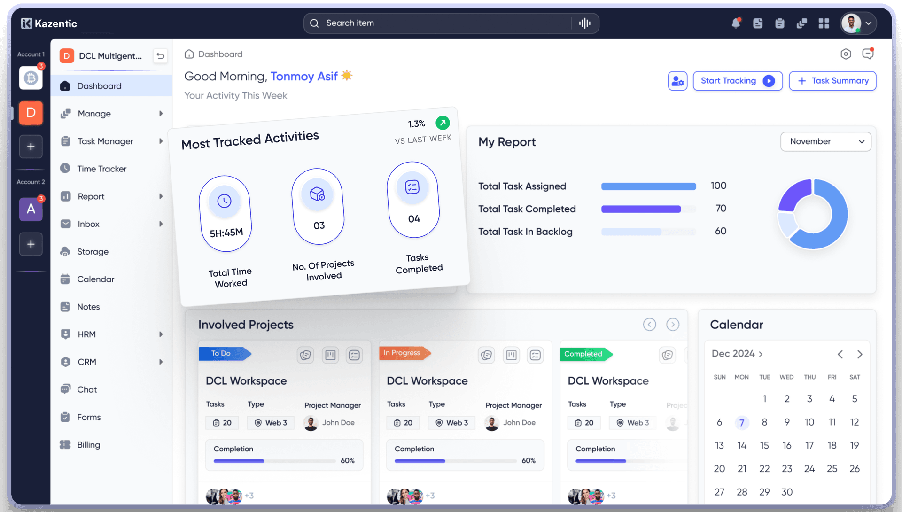The height and width of the screenshot is (512, 902).
Task: Click the To Do status tag
Action: [225, 354]
